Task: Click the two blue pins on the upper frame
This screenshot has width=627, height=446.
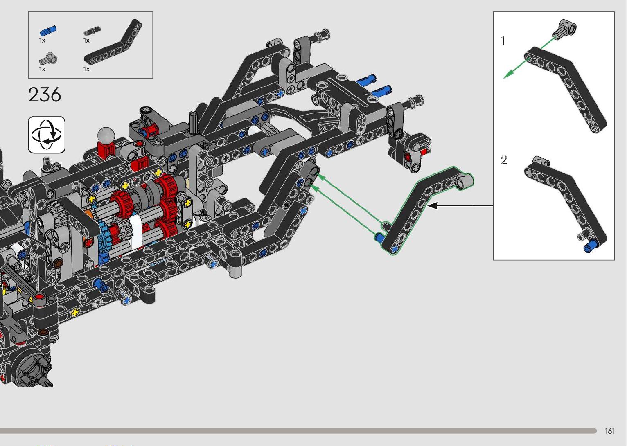Action: click(374, 85)
